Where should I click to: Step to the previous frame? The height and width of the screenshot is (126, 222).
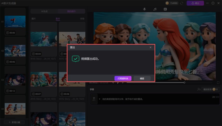point(113,83)
